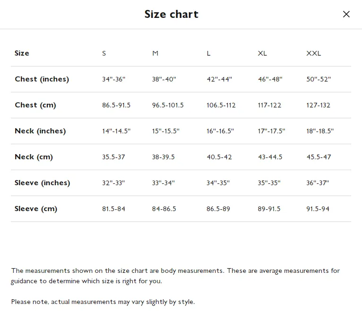Click the Chest (cm) row label
This screenshot has width=362, height=328.
tap(35, 105)
